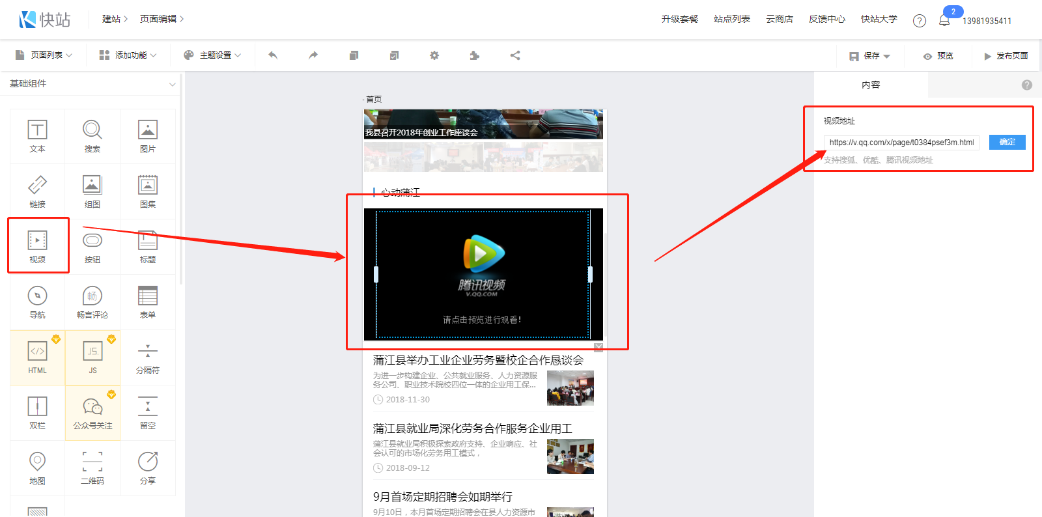The height and width of the screenshot is (517, 1042).
Task: Expand the 页面列表 dropdown
Action: point(44,55)
